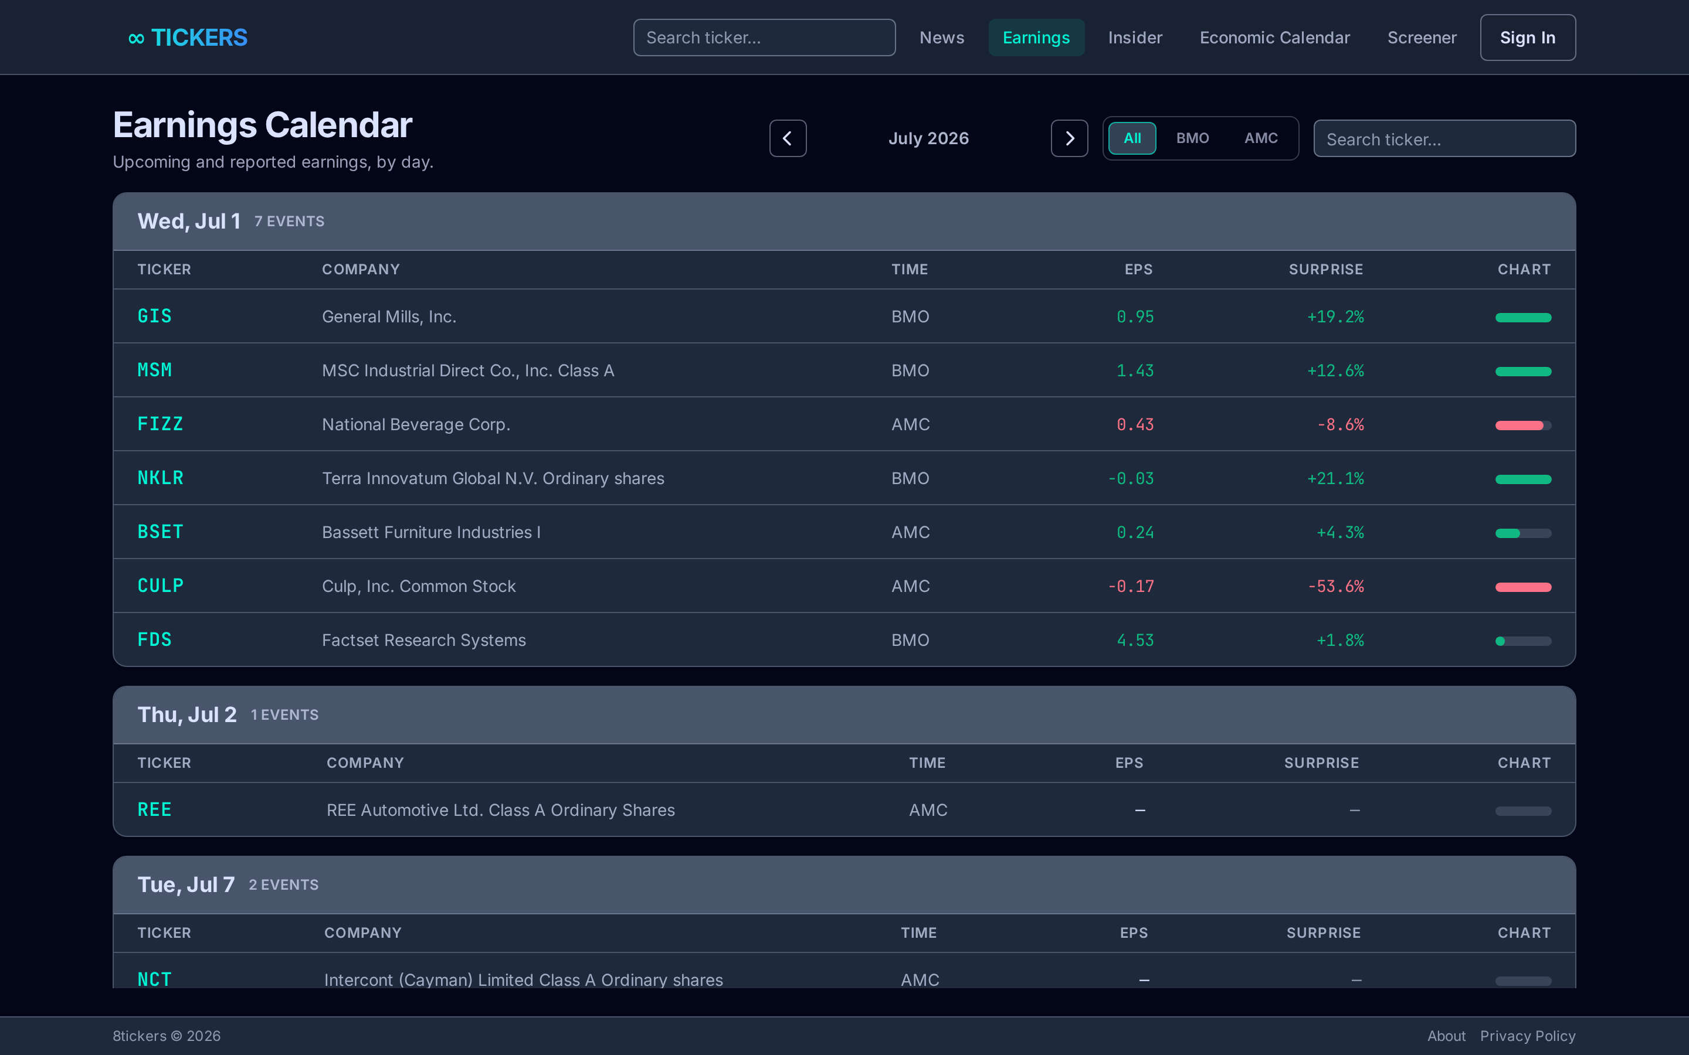
Task: Open the NKLR ticker link
Action: click(x=161, y=478)
